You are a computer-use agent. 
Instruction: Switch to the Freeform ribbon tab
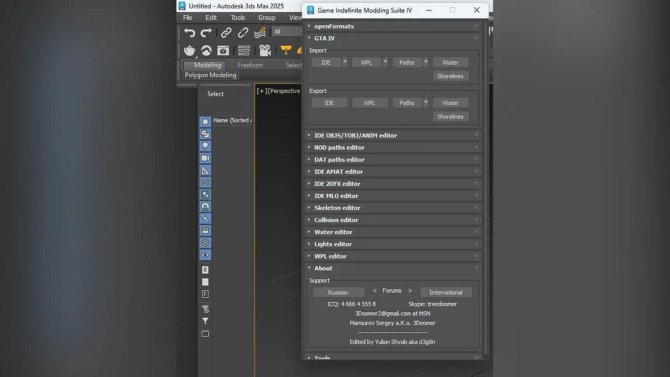(x=250, y=65)
